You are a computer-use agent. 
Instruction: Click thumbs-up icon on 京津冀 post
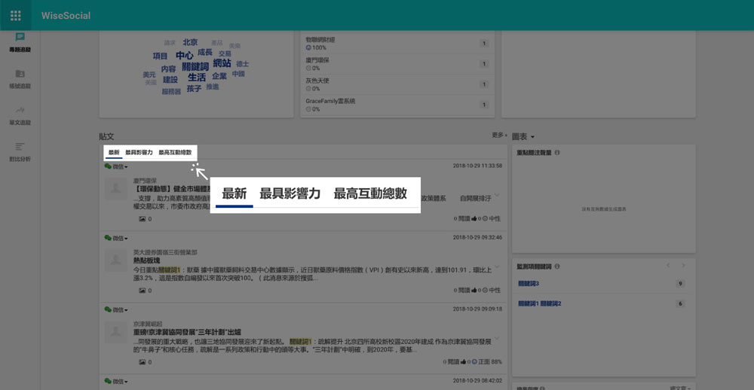click(464, 361)
